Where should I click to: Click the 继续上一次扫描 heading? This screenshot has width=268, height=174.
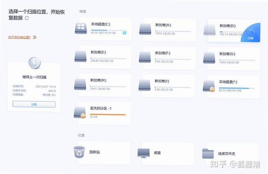34,77
